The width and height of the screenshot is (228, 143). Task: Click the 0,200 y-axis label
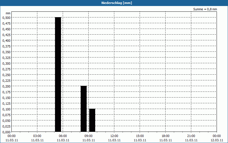click(x=6, y=86)
